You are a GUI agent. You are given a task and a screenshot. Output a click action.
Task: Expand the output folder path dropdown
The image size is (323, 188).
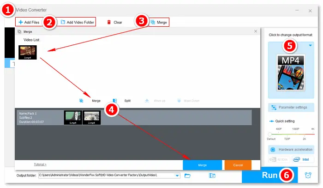[x=178, y=176]
